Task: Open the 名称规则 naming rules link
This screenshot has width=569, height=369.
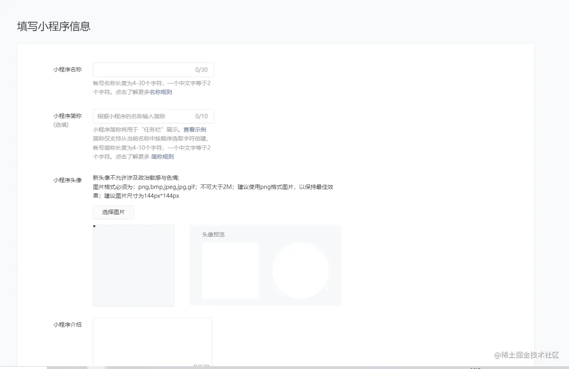Action: (x=161, y=92)
